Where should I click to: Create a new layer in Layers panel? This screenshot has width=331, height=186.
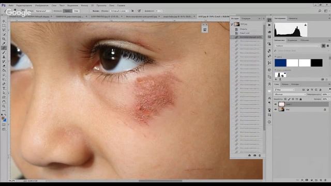[321, 180]
